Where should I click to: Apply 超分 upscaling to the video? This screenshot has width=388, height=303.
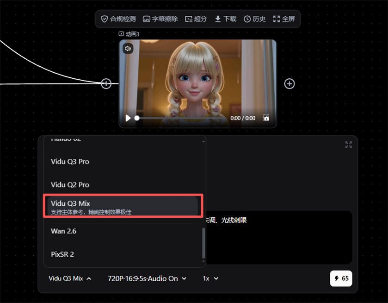(196, 19)
